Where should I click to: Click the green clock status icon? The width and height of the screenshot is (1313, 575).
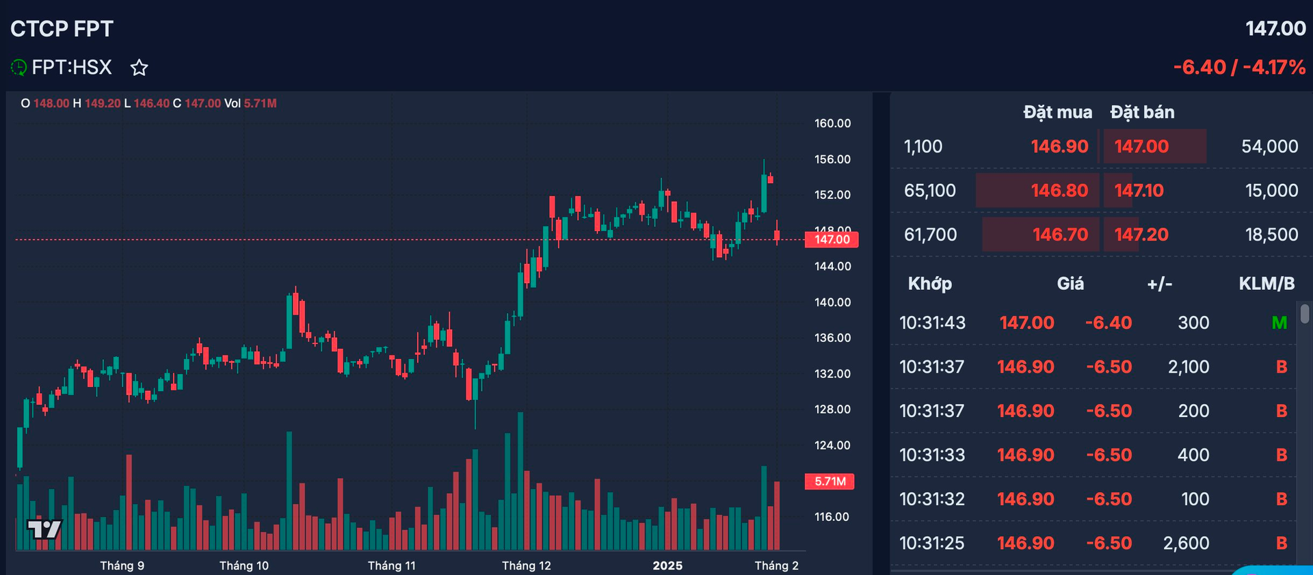coord(18,68)
